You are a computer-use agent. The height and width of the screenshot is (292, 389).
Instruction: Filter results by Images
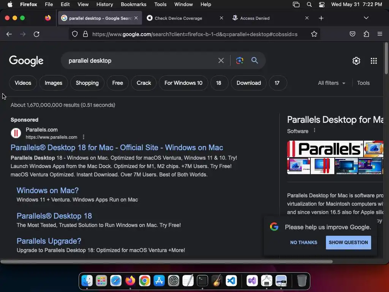53,83
